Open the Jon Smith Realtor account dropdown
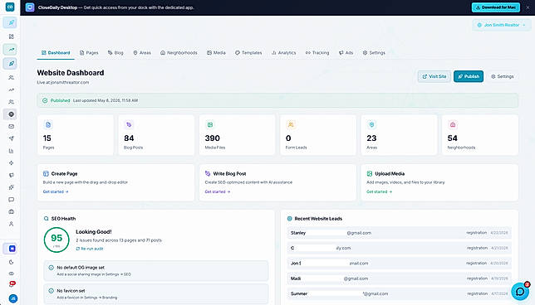Image resolution: width=535 pixels, height=305 pixels. coord(502,25)
